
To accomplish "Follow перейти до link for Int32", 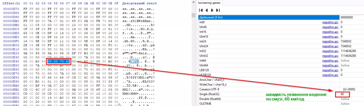I will coord(330,51).
